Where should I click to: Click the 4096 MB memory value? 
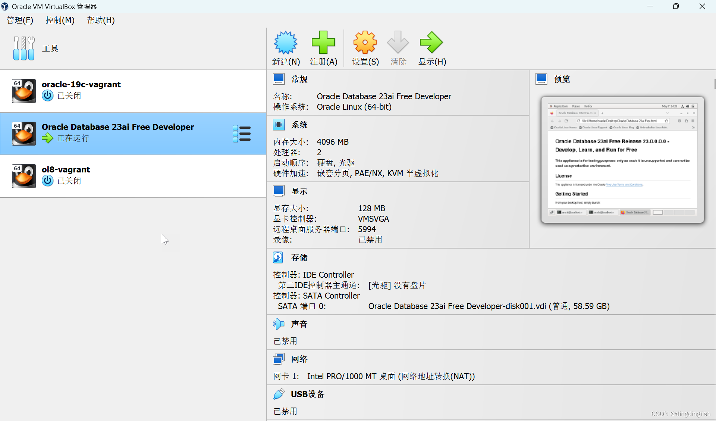pyautogui.click(x=333, y=142)
